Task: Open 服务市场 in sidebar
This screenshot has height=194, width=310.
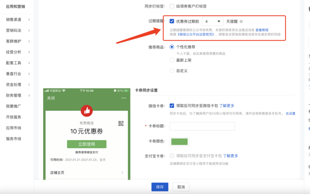Action: click(14, 139)
